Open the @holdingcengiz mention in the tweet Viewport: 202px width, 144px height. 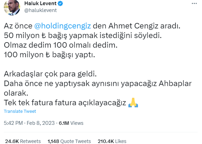(63, 26)
